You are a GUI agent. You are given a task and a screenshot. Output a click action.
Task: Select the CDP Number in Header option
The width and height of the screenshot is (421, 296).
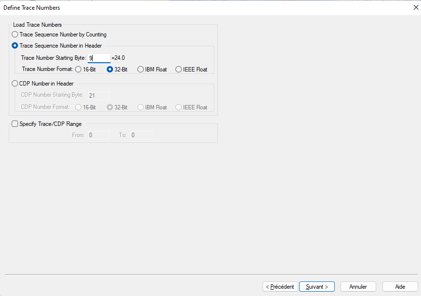[x=15, y=84]
